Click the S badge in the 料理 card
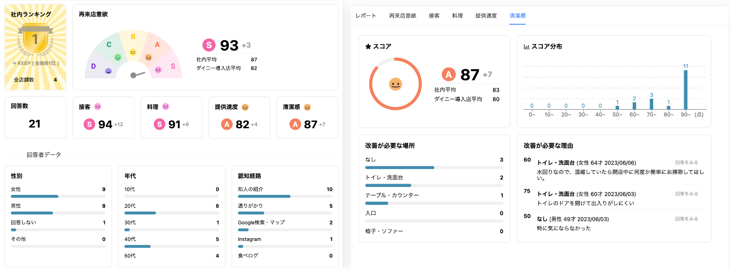 click(159, 124)
